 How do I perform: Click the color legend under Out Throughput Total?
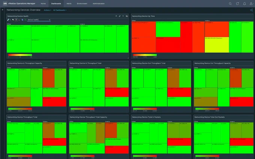click(x=145, y=109)
